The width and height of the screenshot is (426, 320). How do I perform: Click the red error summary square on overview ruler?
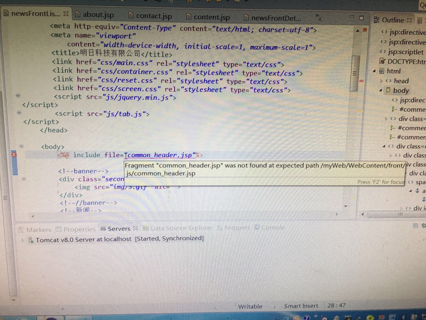point(365,30)
